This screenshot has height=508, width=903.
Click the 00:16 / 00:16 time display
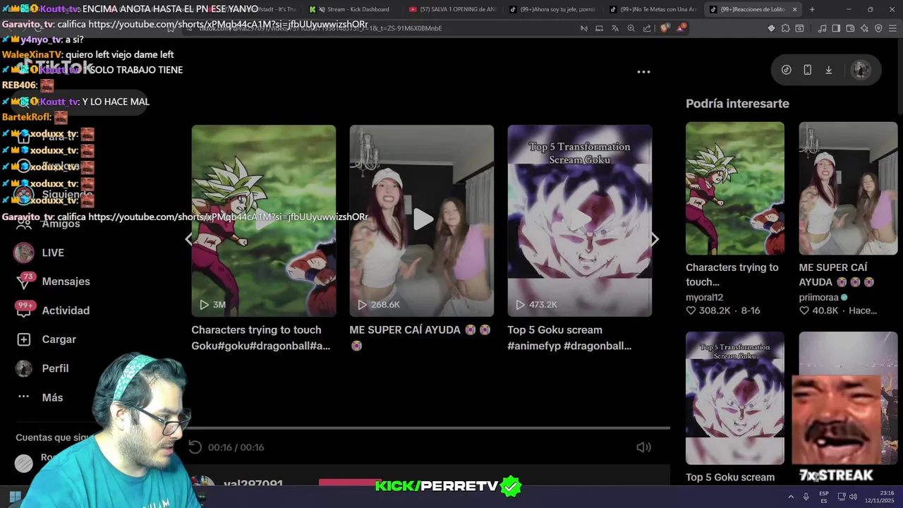point(236,447)
